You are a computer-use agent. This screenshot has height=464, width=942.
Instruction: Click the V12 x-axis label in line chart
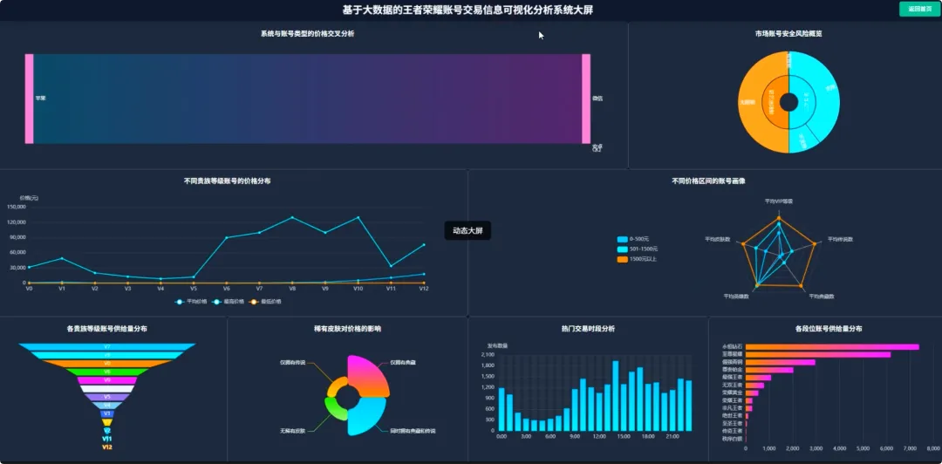424,289
